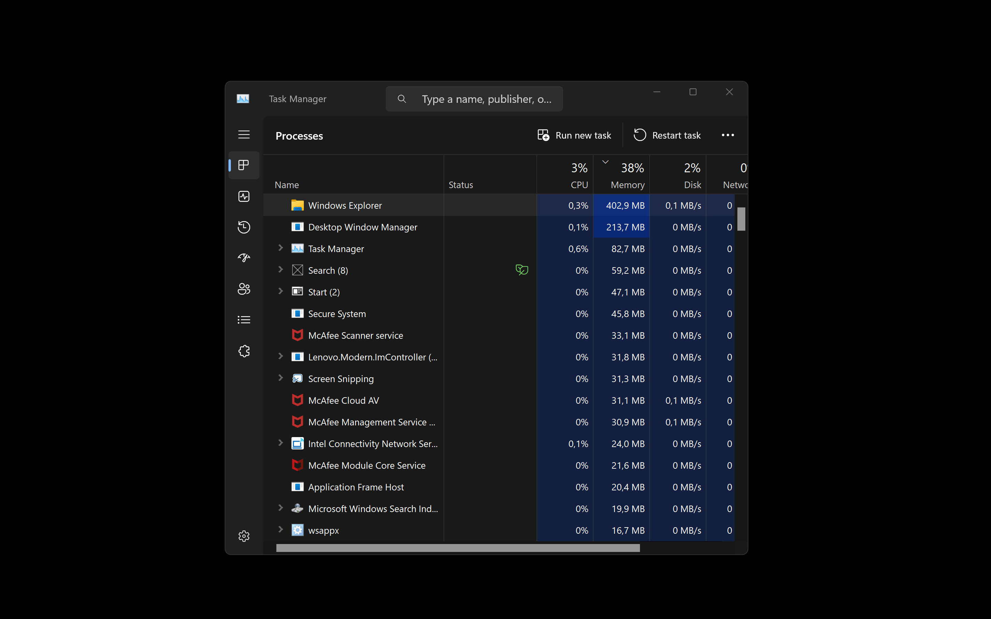Open the Details page list icon
This screenshot has height=619, width=991.
pos(244,320)
